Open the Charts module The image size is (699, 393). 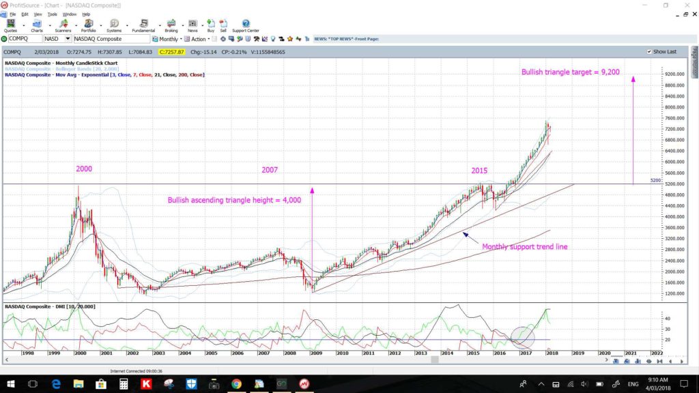pyautogui.click(x=37, y=25)
